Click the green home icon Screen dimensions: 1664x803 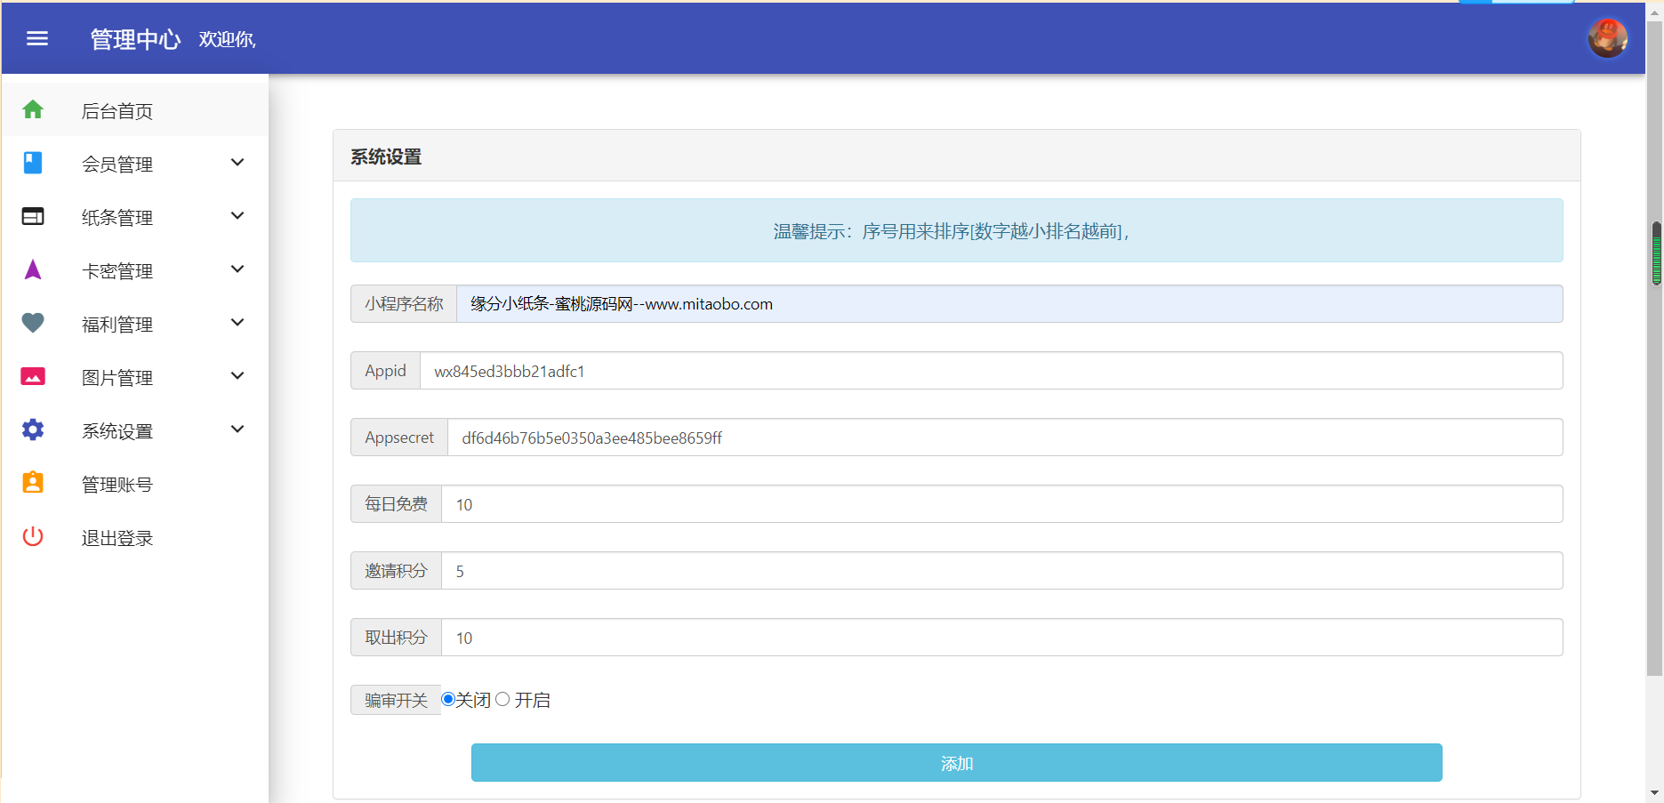pos(33,109)
